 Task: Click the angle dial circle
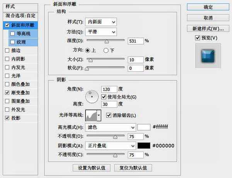[x=92, y=97]
